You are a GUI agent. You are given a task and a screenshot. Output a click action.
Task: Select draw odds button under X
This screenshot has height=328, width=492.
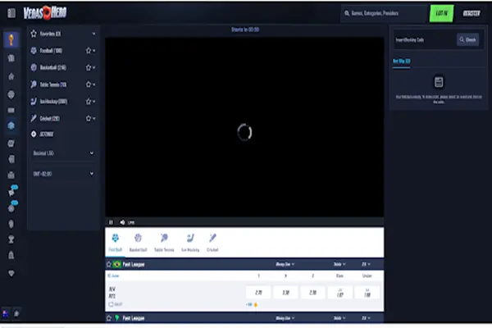[x=285, y=293]
